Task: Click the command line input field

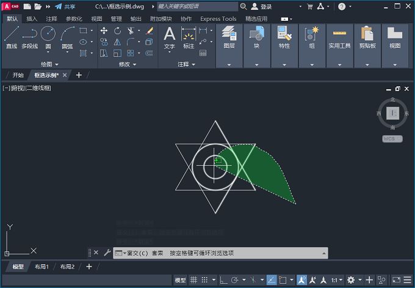Action: point(244,253)
